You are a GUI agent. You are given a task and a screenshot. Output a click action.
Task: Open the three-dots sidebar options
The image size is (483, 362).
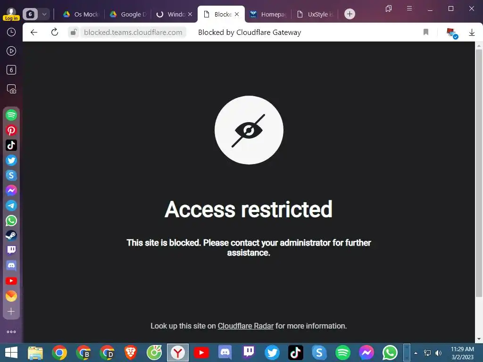tap(11, 332)
